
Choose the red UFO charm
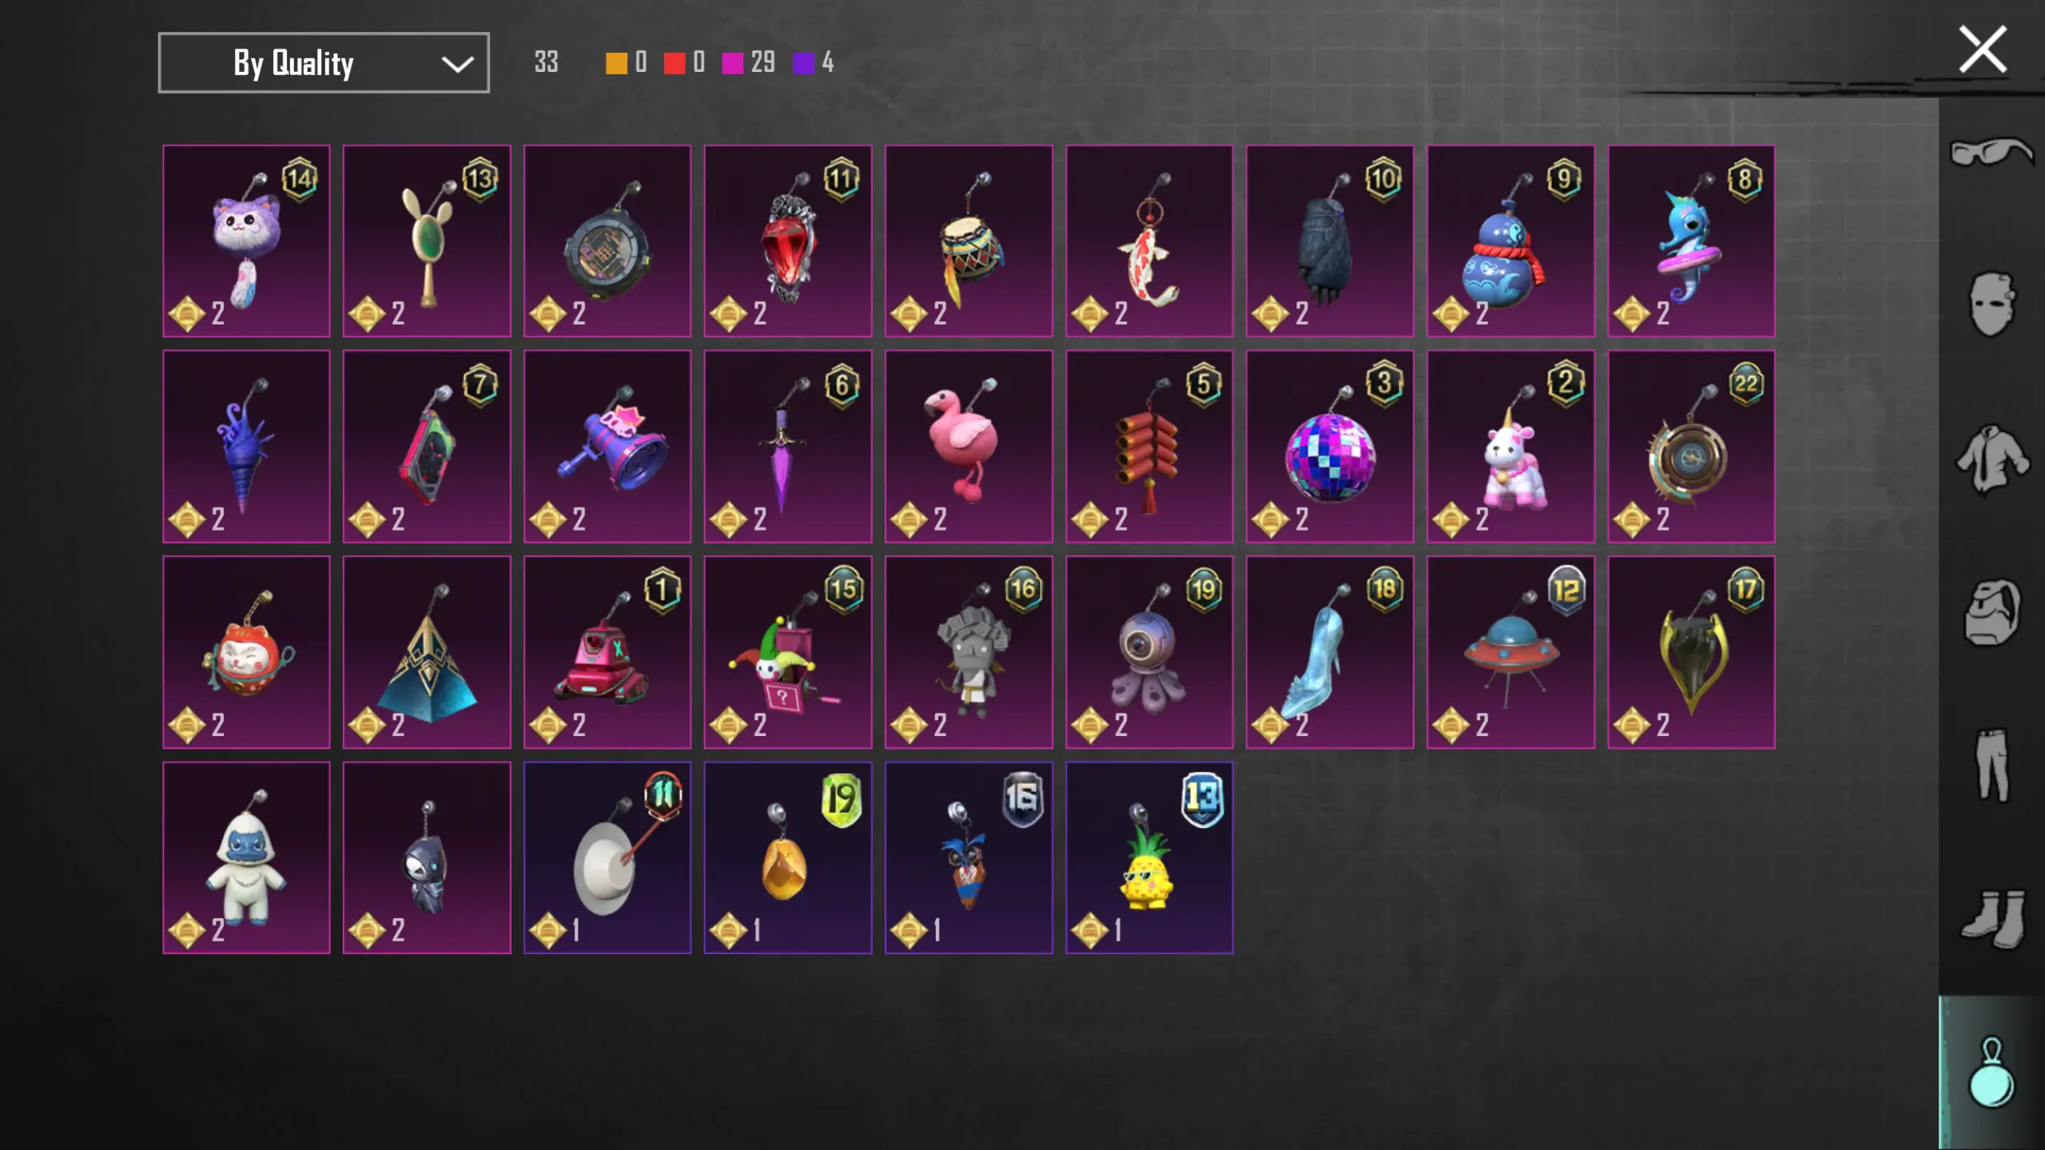[1510, 652]
